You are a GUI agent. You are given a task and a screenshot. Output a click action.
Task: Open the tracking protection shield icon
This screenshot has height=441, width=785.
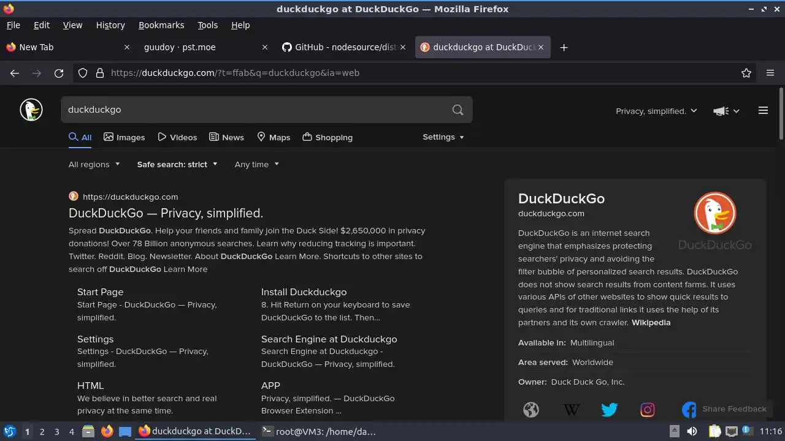tap(83, 73)
